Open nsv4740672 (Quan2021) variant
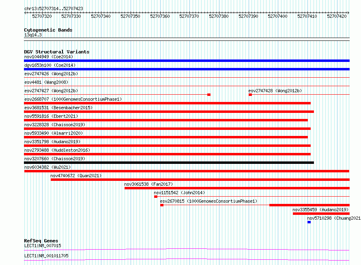 (76, 176)
